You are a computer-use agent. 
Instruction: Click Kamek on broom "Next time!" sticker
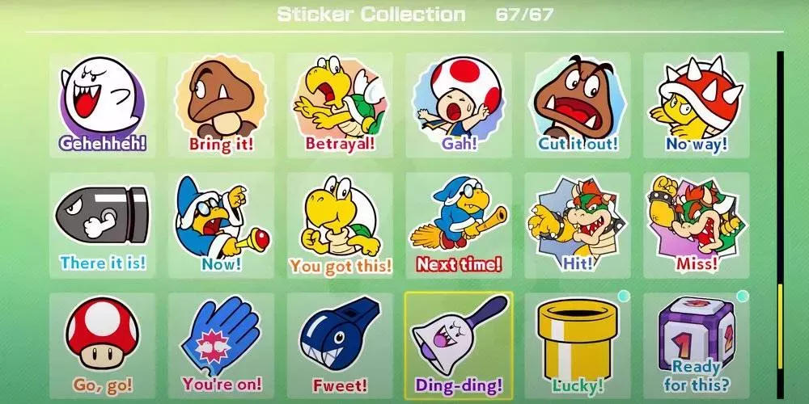point(459,225)
